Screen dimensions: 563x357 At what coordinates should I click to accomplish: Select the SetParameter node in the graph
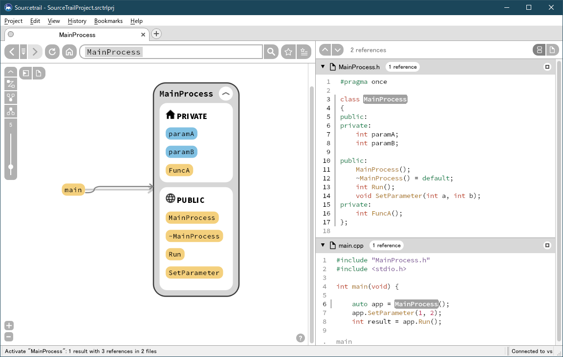click(x=194, y=273)
